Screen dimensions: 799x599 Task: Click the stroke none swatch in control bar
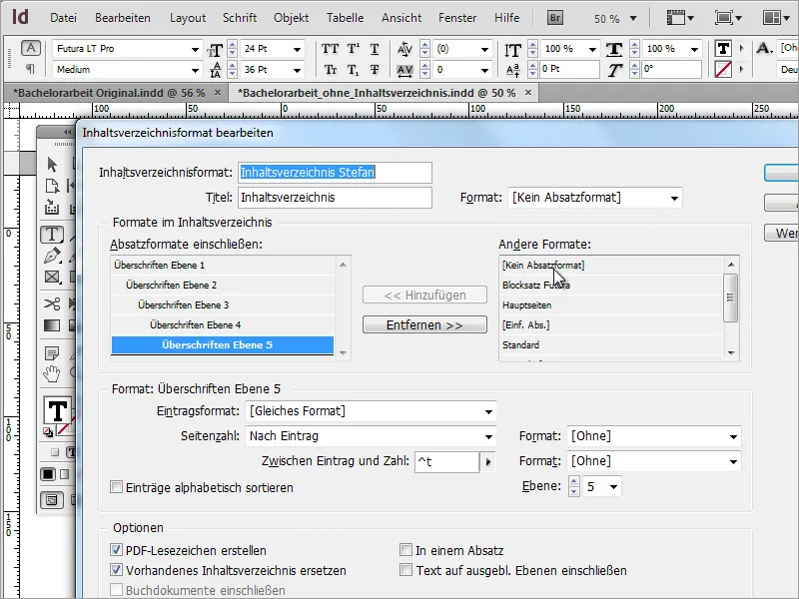click(723, 69)
